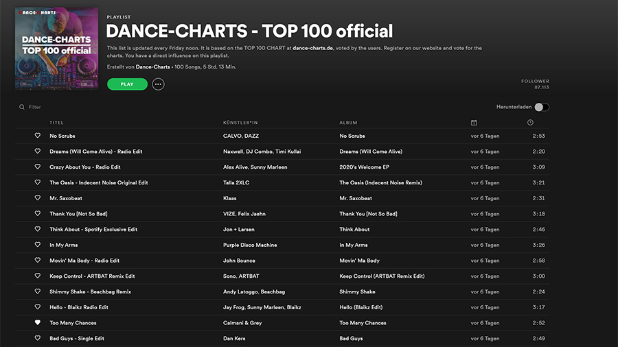Like Thank You [Not So Bad]
The height and width of the screenshot is (347, 618).
[38, 213]
